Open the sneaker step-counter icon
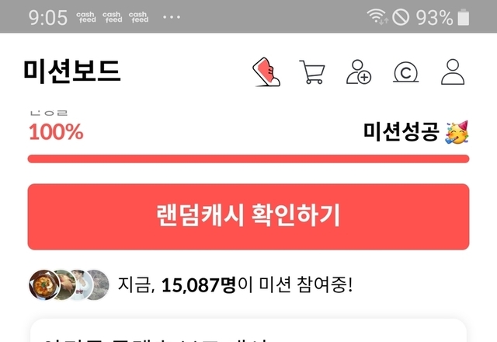Screen dimensions: 497x342 pyautogui.click(x=266, y=72)
